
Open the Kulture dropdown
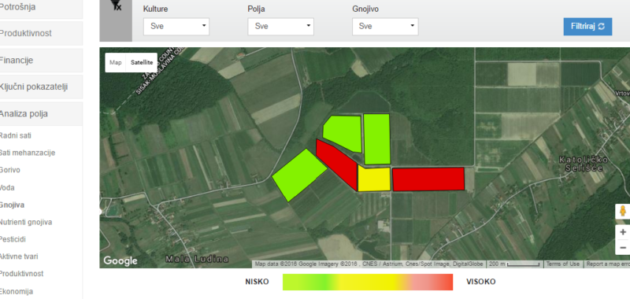(176, 26)
